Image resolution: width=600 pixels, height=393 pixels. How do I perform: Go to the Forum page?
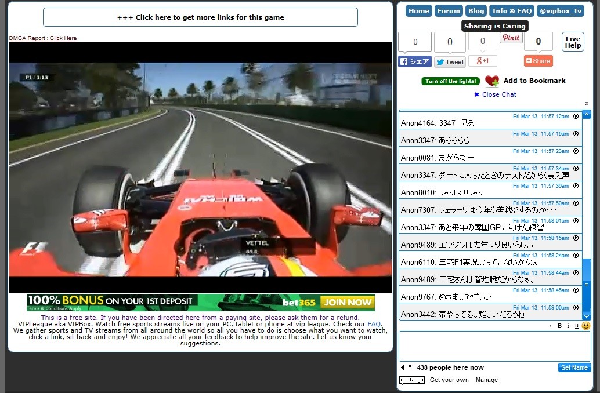point(449,11)
